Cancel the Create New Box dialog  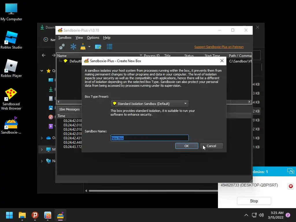211,146
